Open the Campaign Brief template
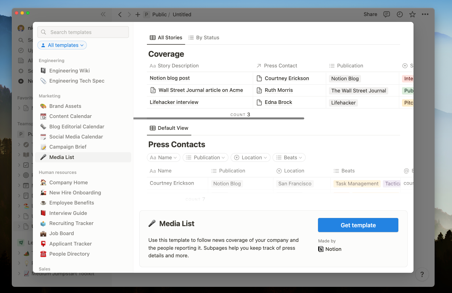The width and height of the screenshot is (452, 293). [x=83, y=147]
